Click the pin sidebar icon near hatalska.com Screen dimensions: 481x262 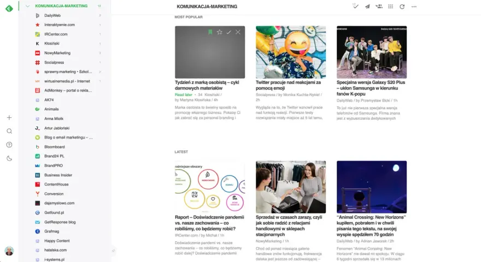tap(113, 251)
